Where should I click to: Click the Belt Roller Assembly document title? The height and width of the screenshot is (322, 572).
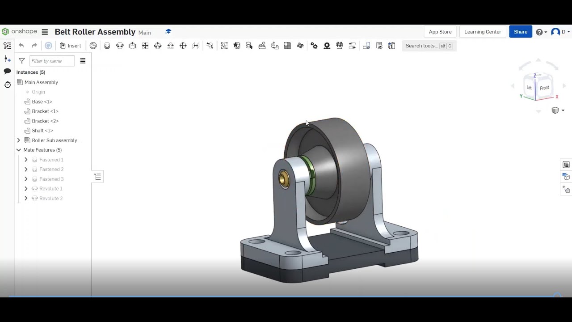[95, 32]
